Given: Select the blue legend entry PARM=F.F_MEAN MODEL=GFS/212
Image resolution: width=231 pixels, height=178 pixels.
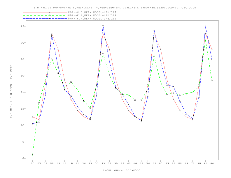Looking at the screenshot, I should tap(92, 19).
